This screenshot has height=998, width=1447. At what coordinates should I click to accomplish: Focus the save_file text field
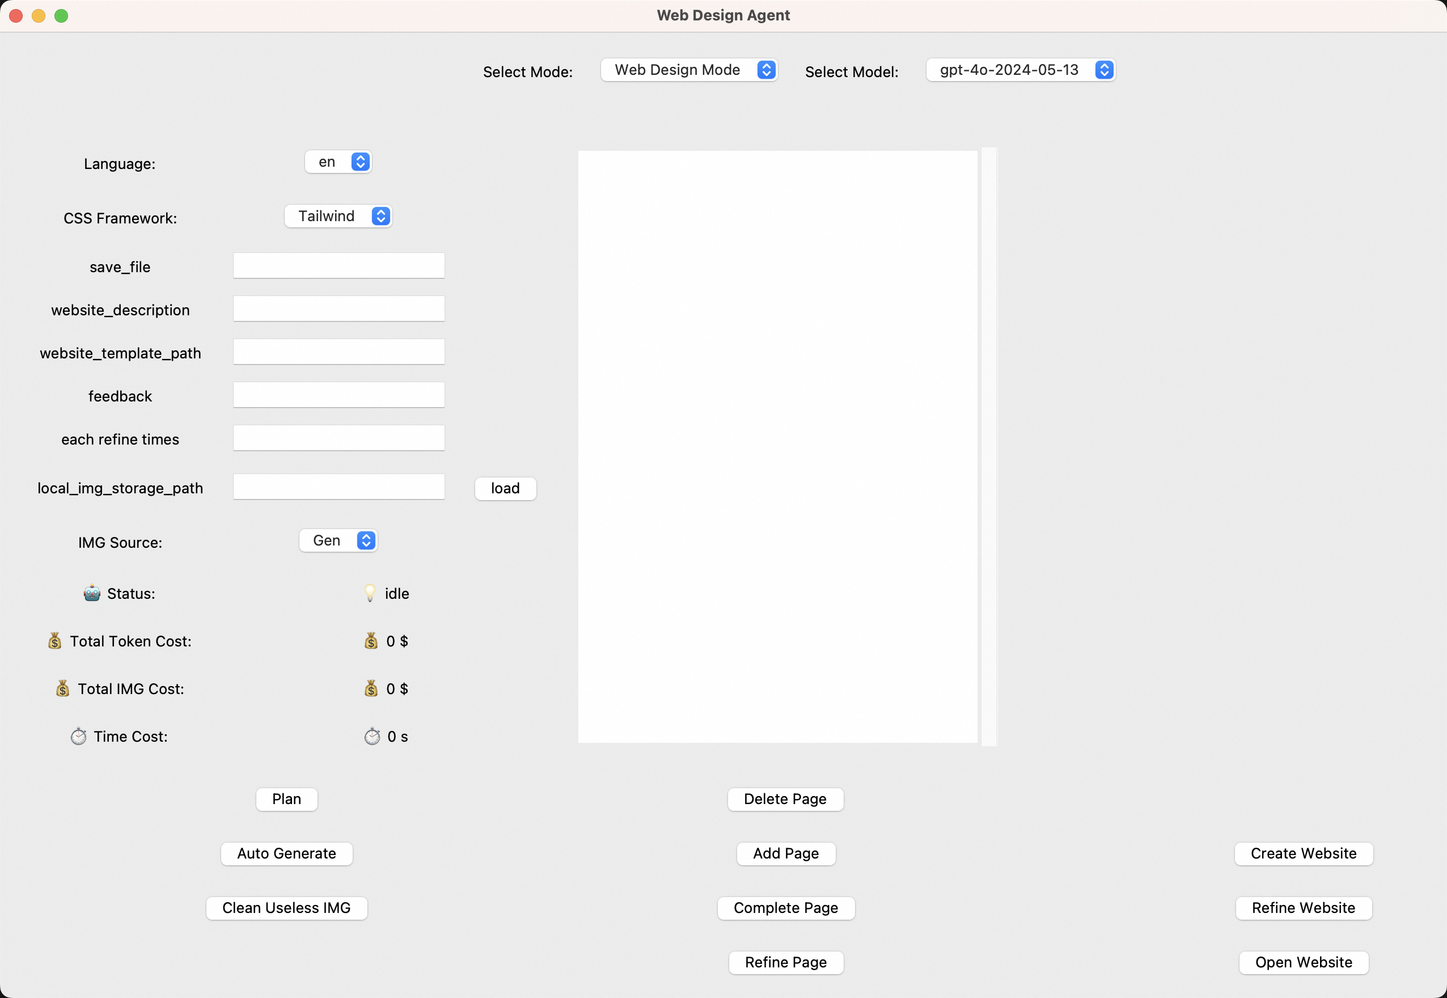pos(339,266)
